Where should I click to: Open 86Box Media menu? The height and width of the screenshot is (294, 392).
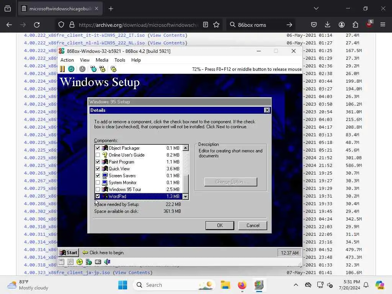pos(102,60)
